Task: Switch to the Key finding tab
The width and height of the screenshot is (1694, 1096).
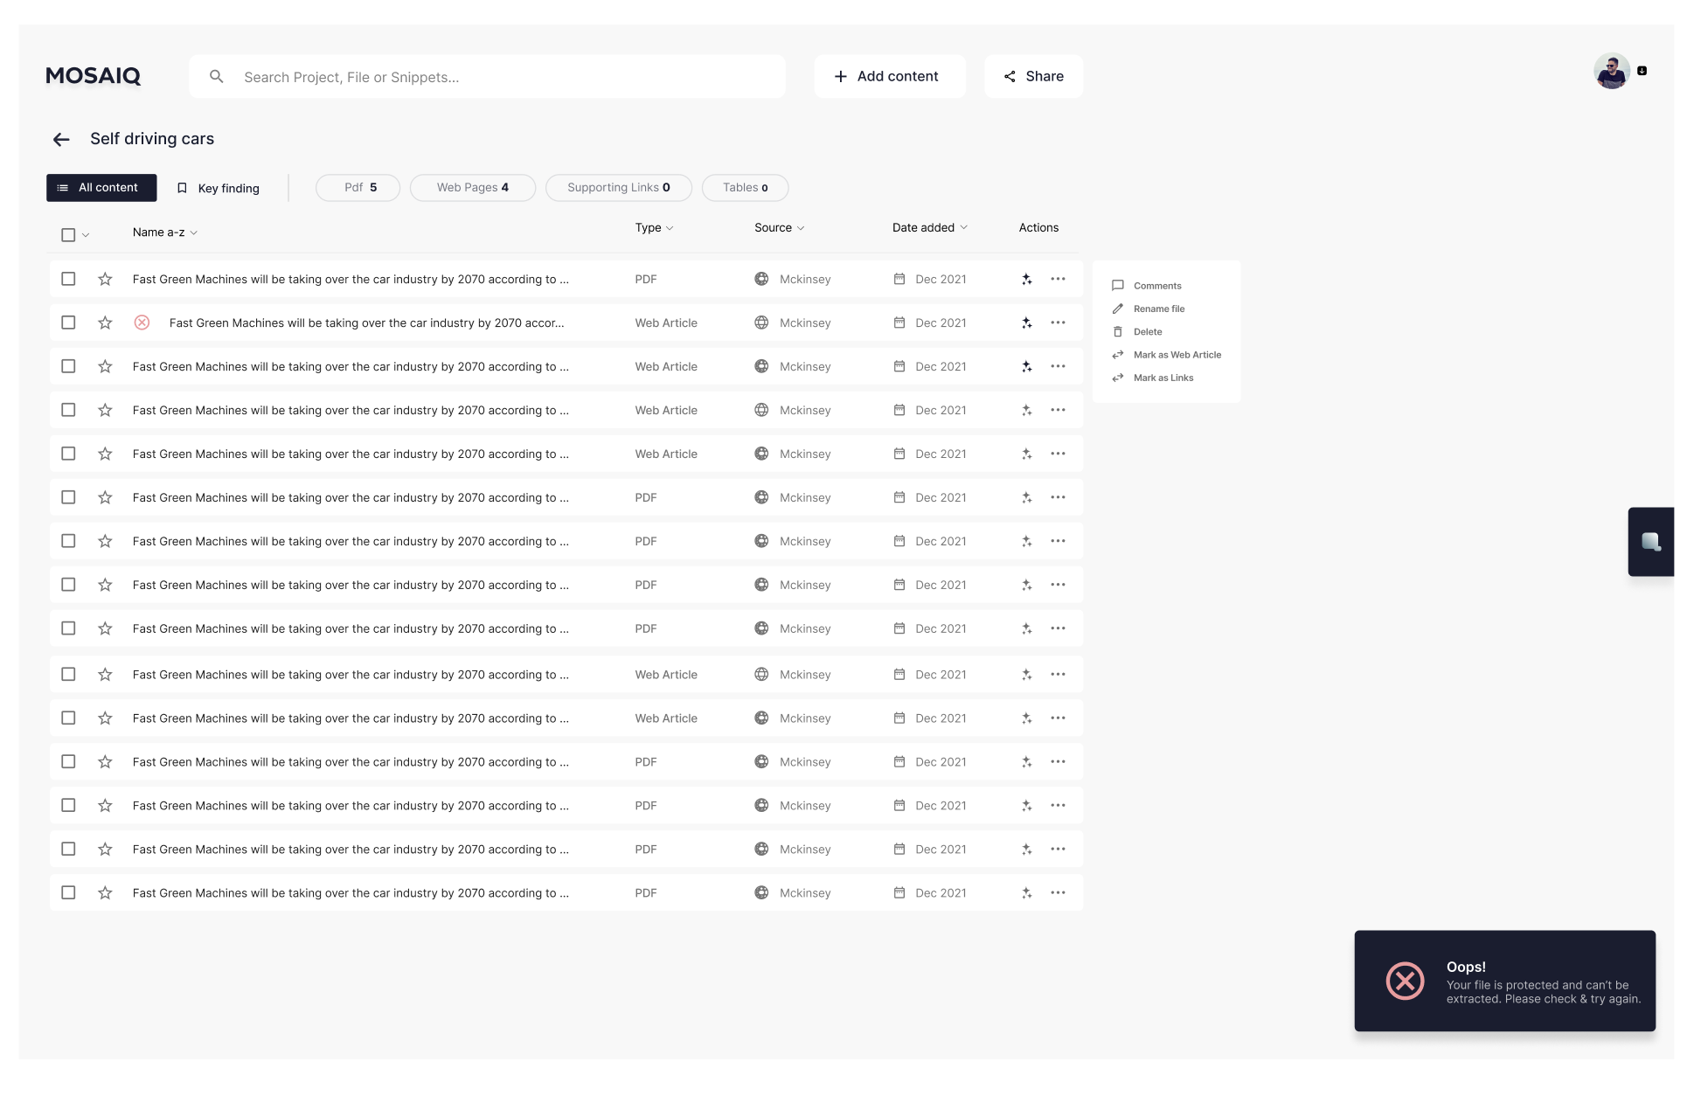Action: click(219, 188)
